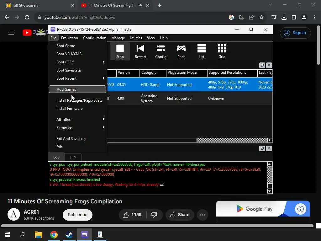This screenshot has height=241, width=321.
Task: Close the game list dock panel
Action: tap(269, 65)
